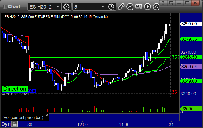
Task: Close the Vol (current price bar) tooltip
Action: pyautogui.click(x=47, y=115)
